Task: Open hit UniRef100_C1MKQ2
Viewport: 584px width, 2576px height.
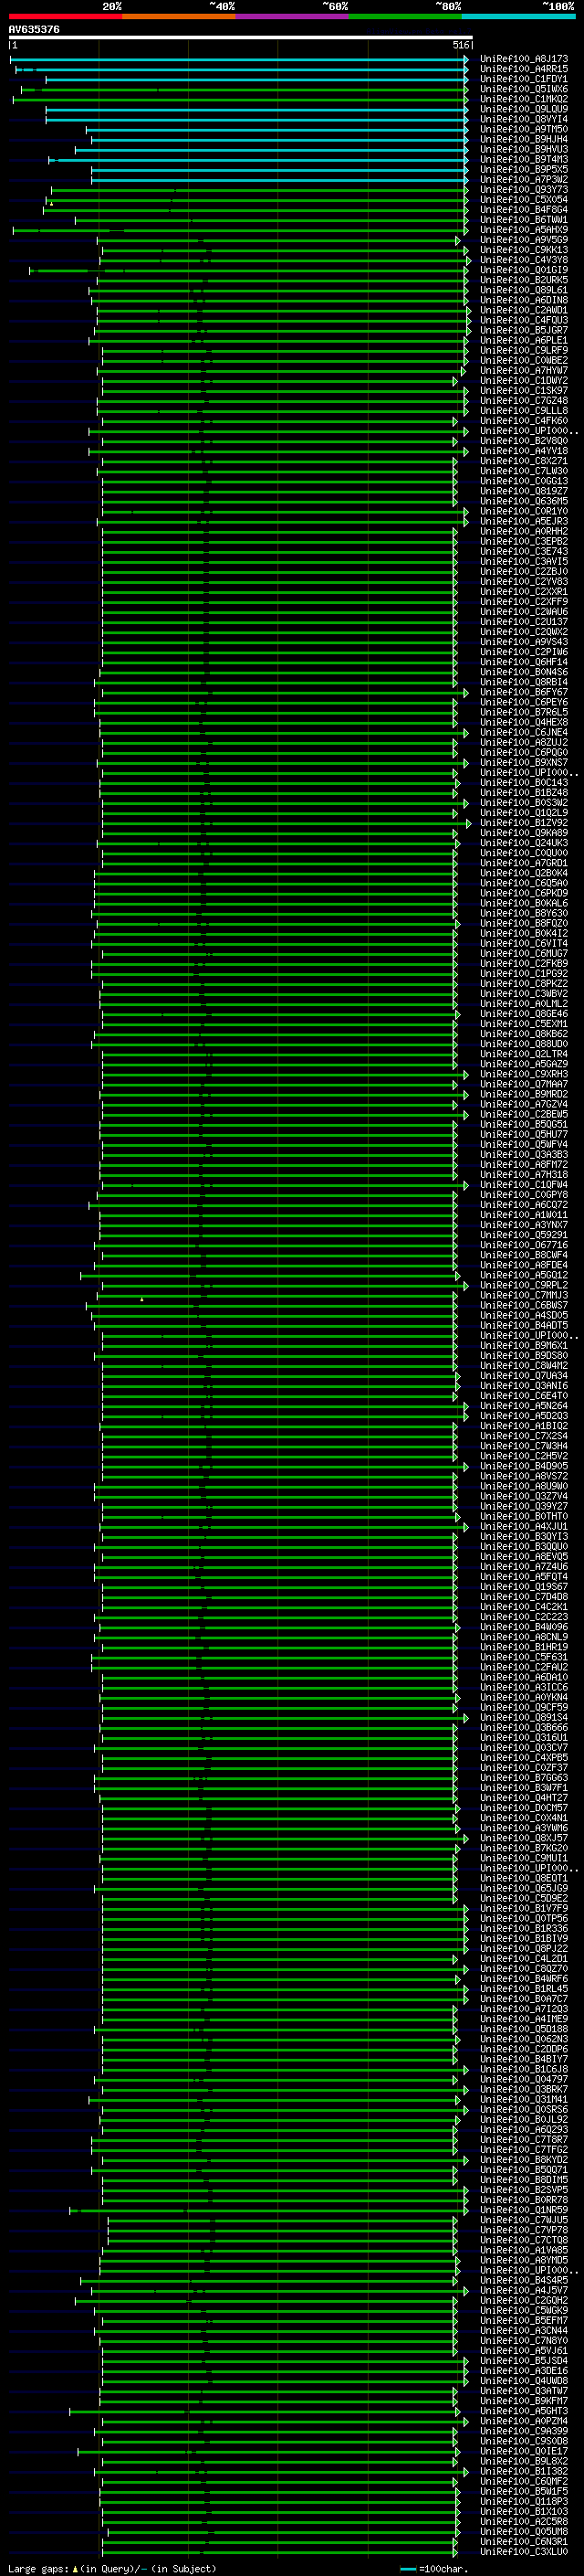Action: click(x=524, y=99)
